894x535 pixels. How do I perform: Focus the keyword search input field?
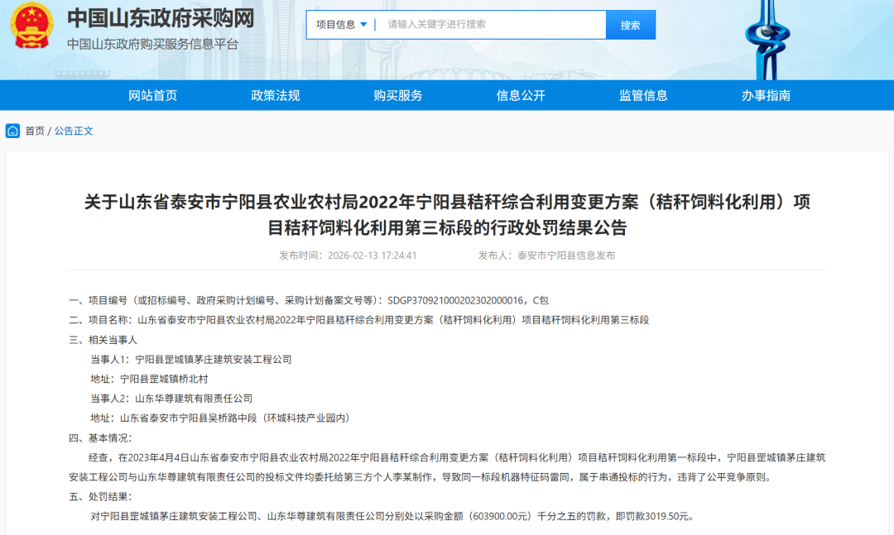click(x=493, y=25)
